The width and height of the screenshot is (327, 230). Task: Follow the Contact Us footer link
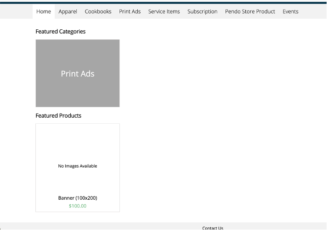213,228
